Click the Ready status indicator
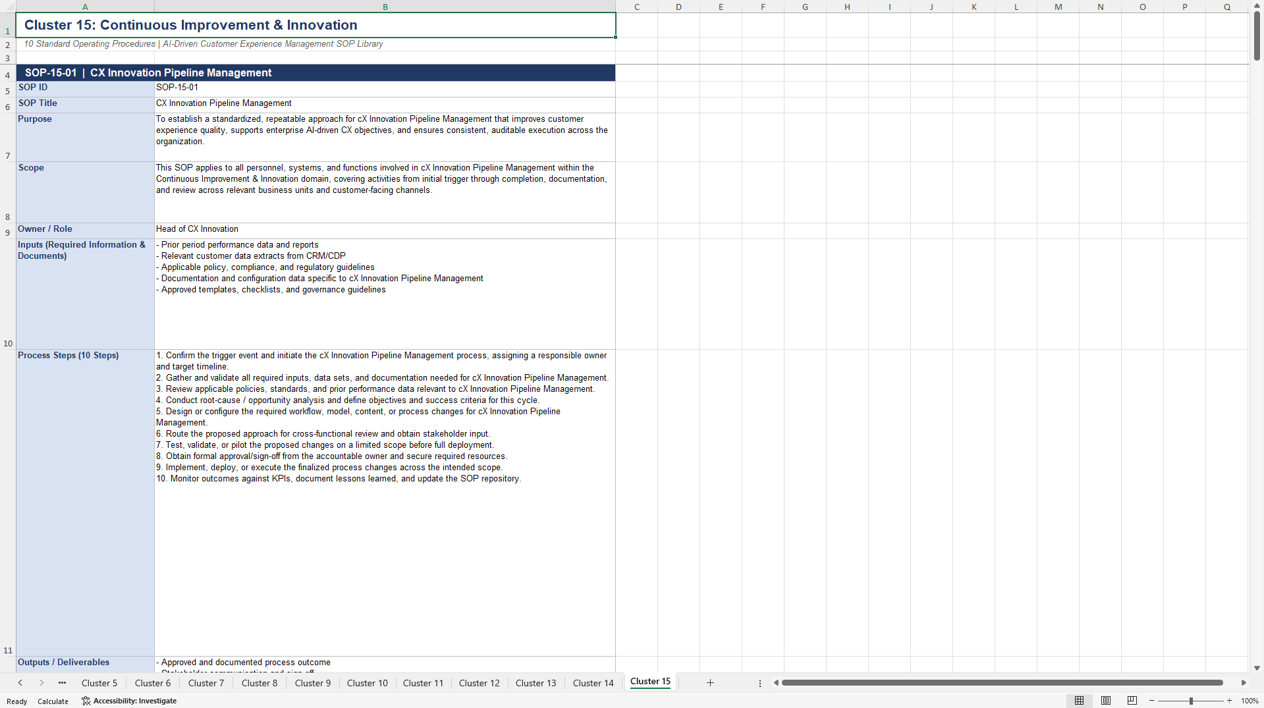 click(16, 701)
